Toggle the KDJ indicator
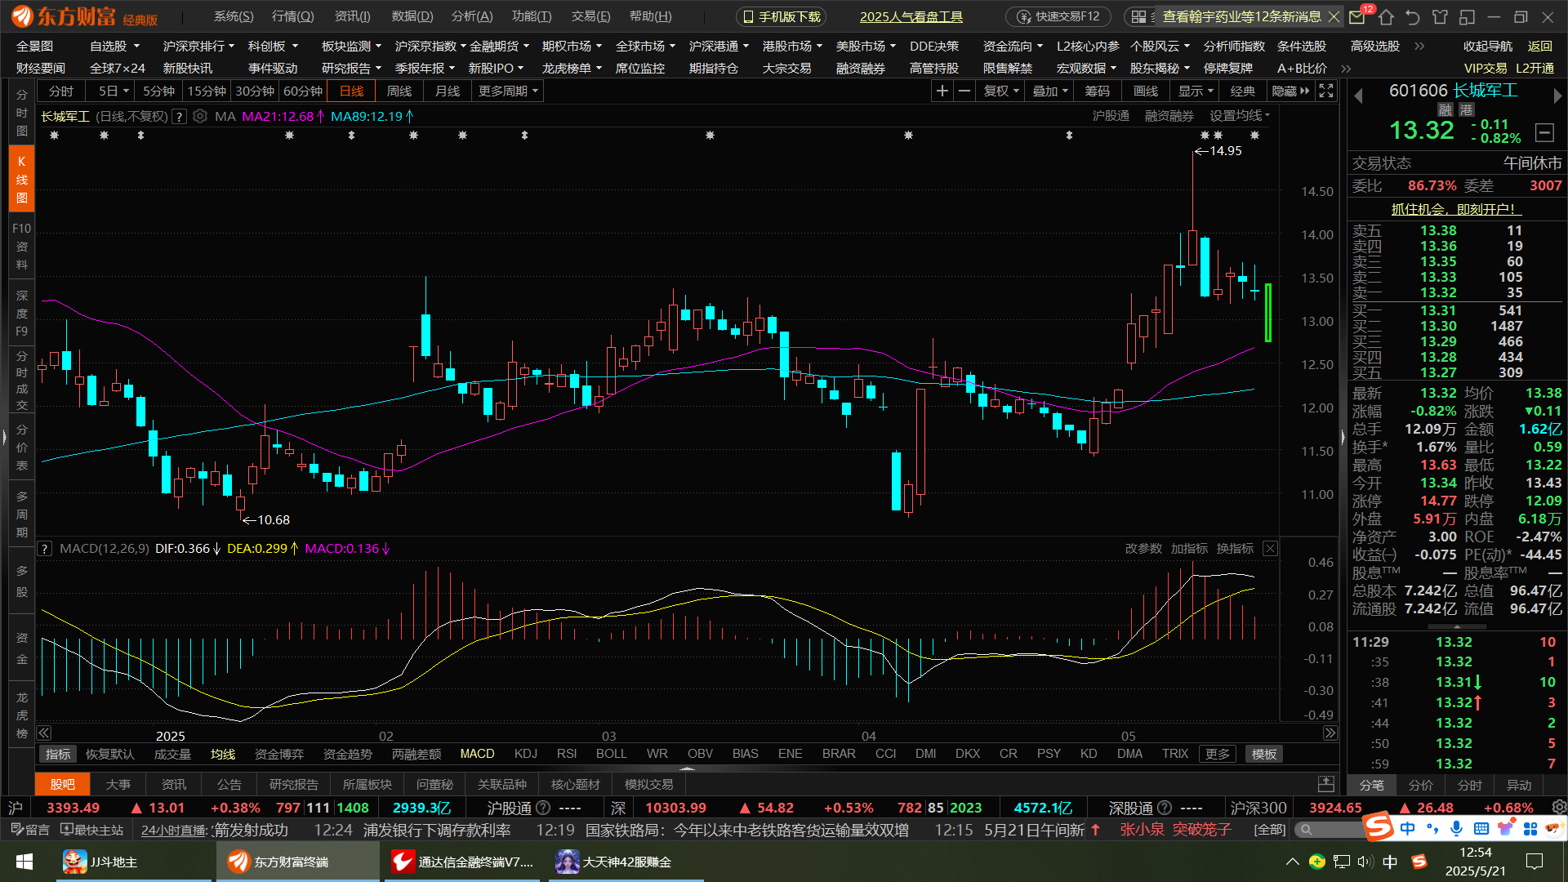1568x882 pixels. 526,754
